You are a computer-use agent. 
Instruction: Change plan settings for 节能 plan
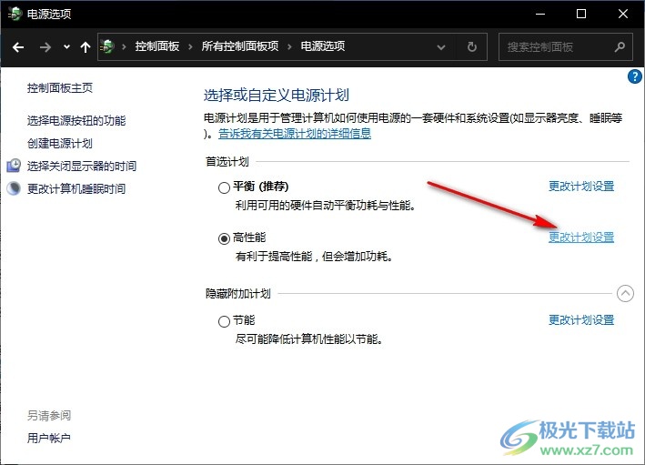(580, 319)
